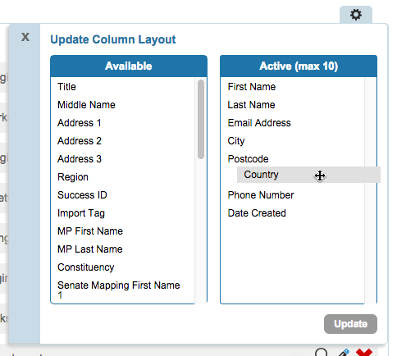The height and width of the screenshot is (356, 397).
Task: Click the magnifier search icon
Action: click(322, 352)
